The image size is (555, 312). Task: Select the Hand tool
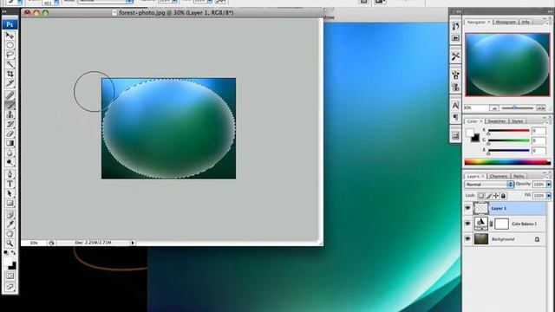tap(10, 234)
